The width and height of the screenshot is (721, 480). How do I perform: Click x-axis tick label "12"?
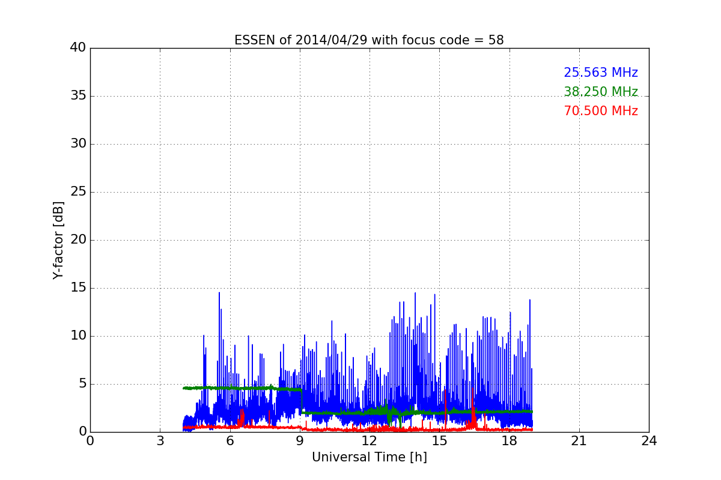(370, 441)
